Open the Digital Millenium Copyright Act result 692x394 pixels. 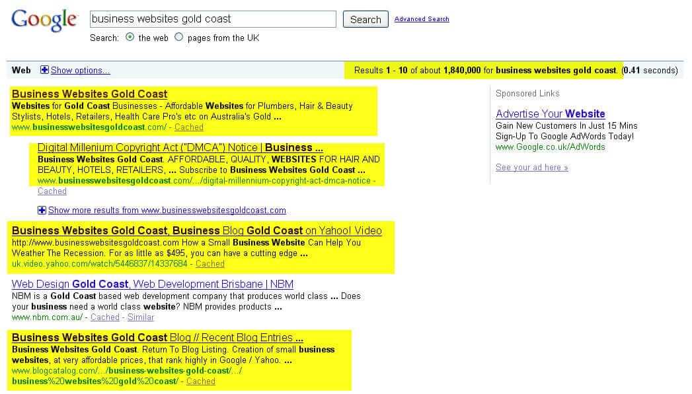(180, 148)
